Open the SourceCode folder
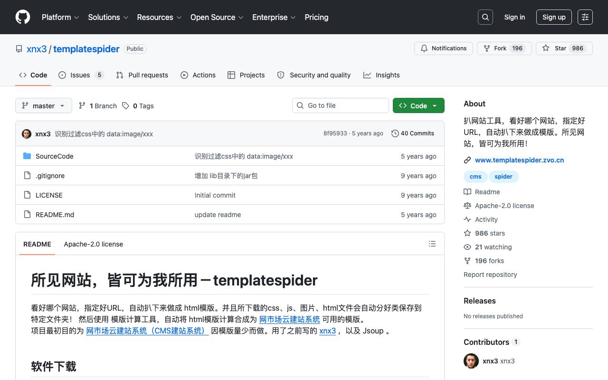 pyautogui.click(x=55, y=156)
